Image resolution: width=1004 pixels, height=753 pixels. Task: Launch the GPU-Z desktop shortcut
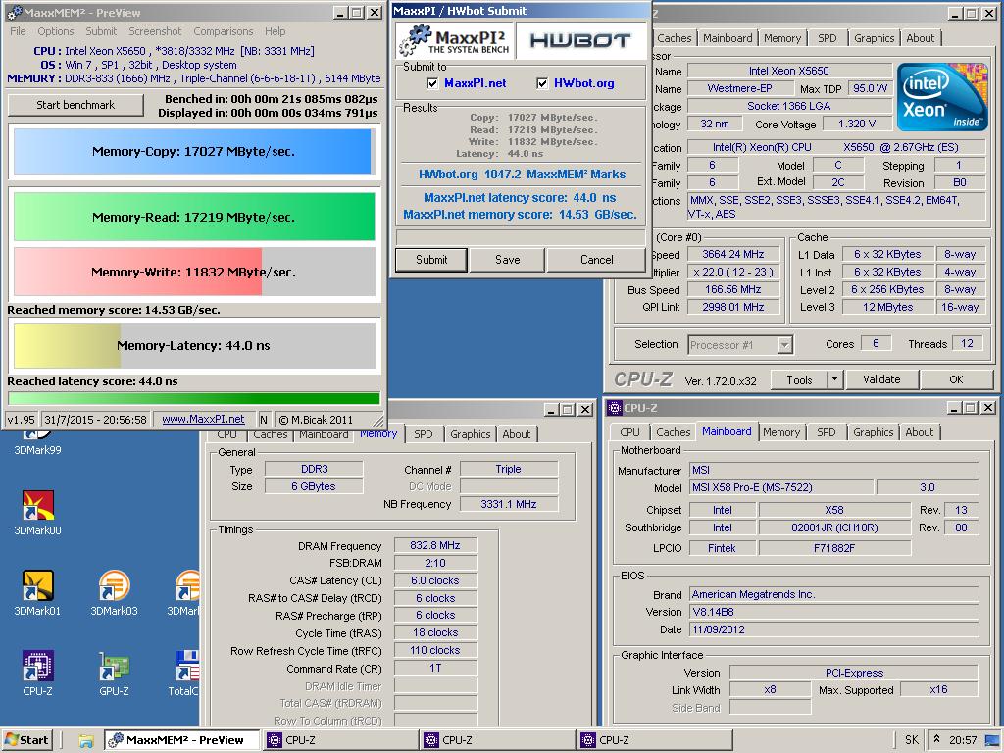(114, 673)
